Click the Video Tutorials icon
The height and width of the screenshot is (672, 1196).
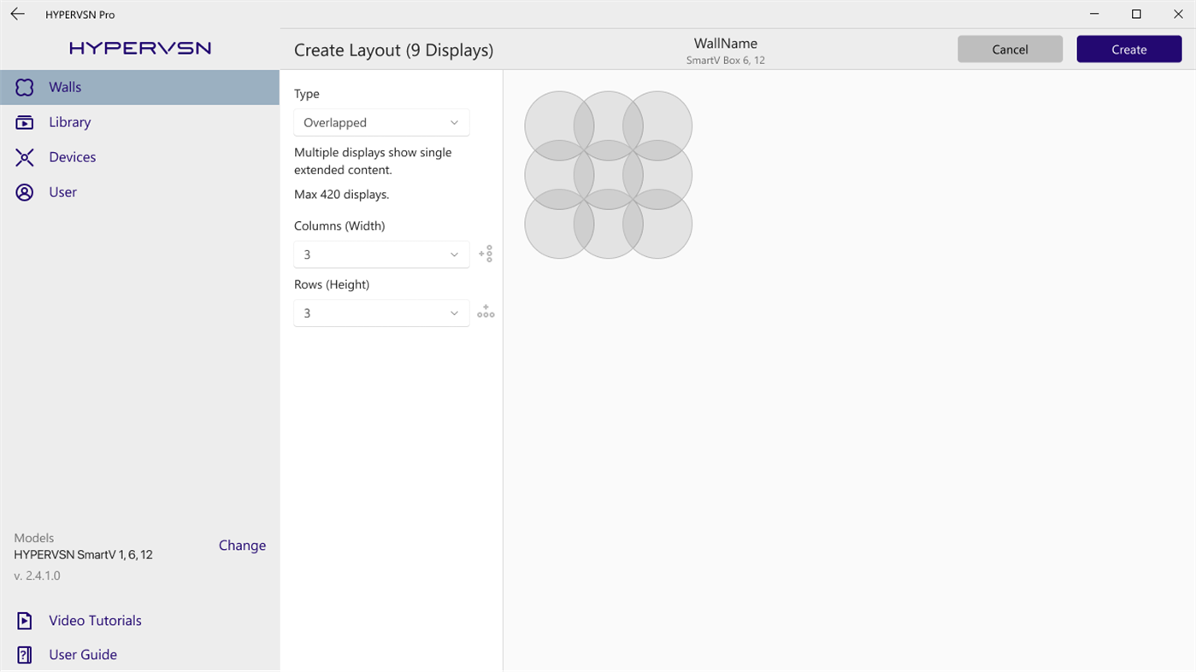tap(24, 620)
